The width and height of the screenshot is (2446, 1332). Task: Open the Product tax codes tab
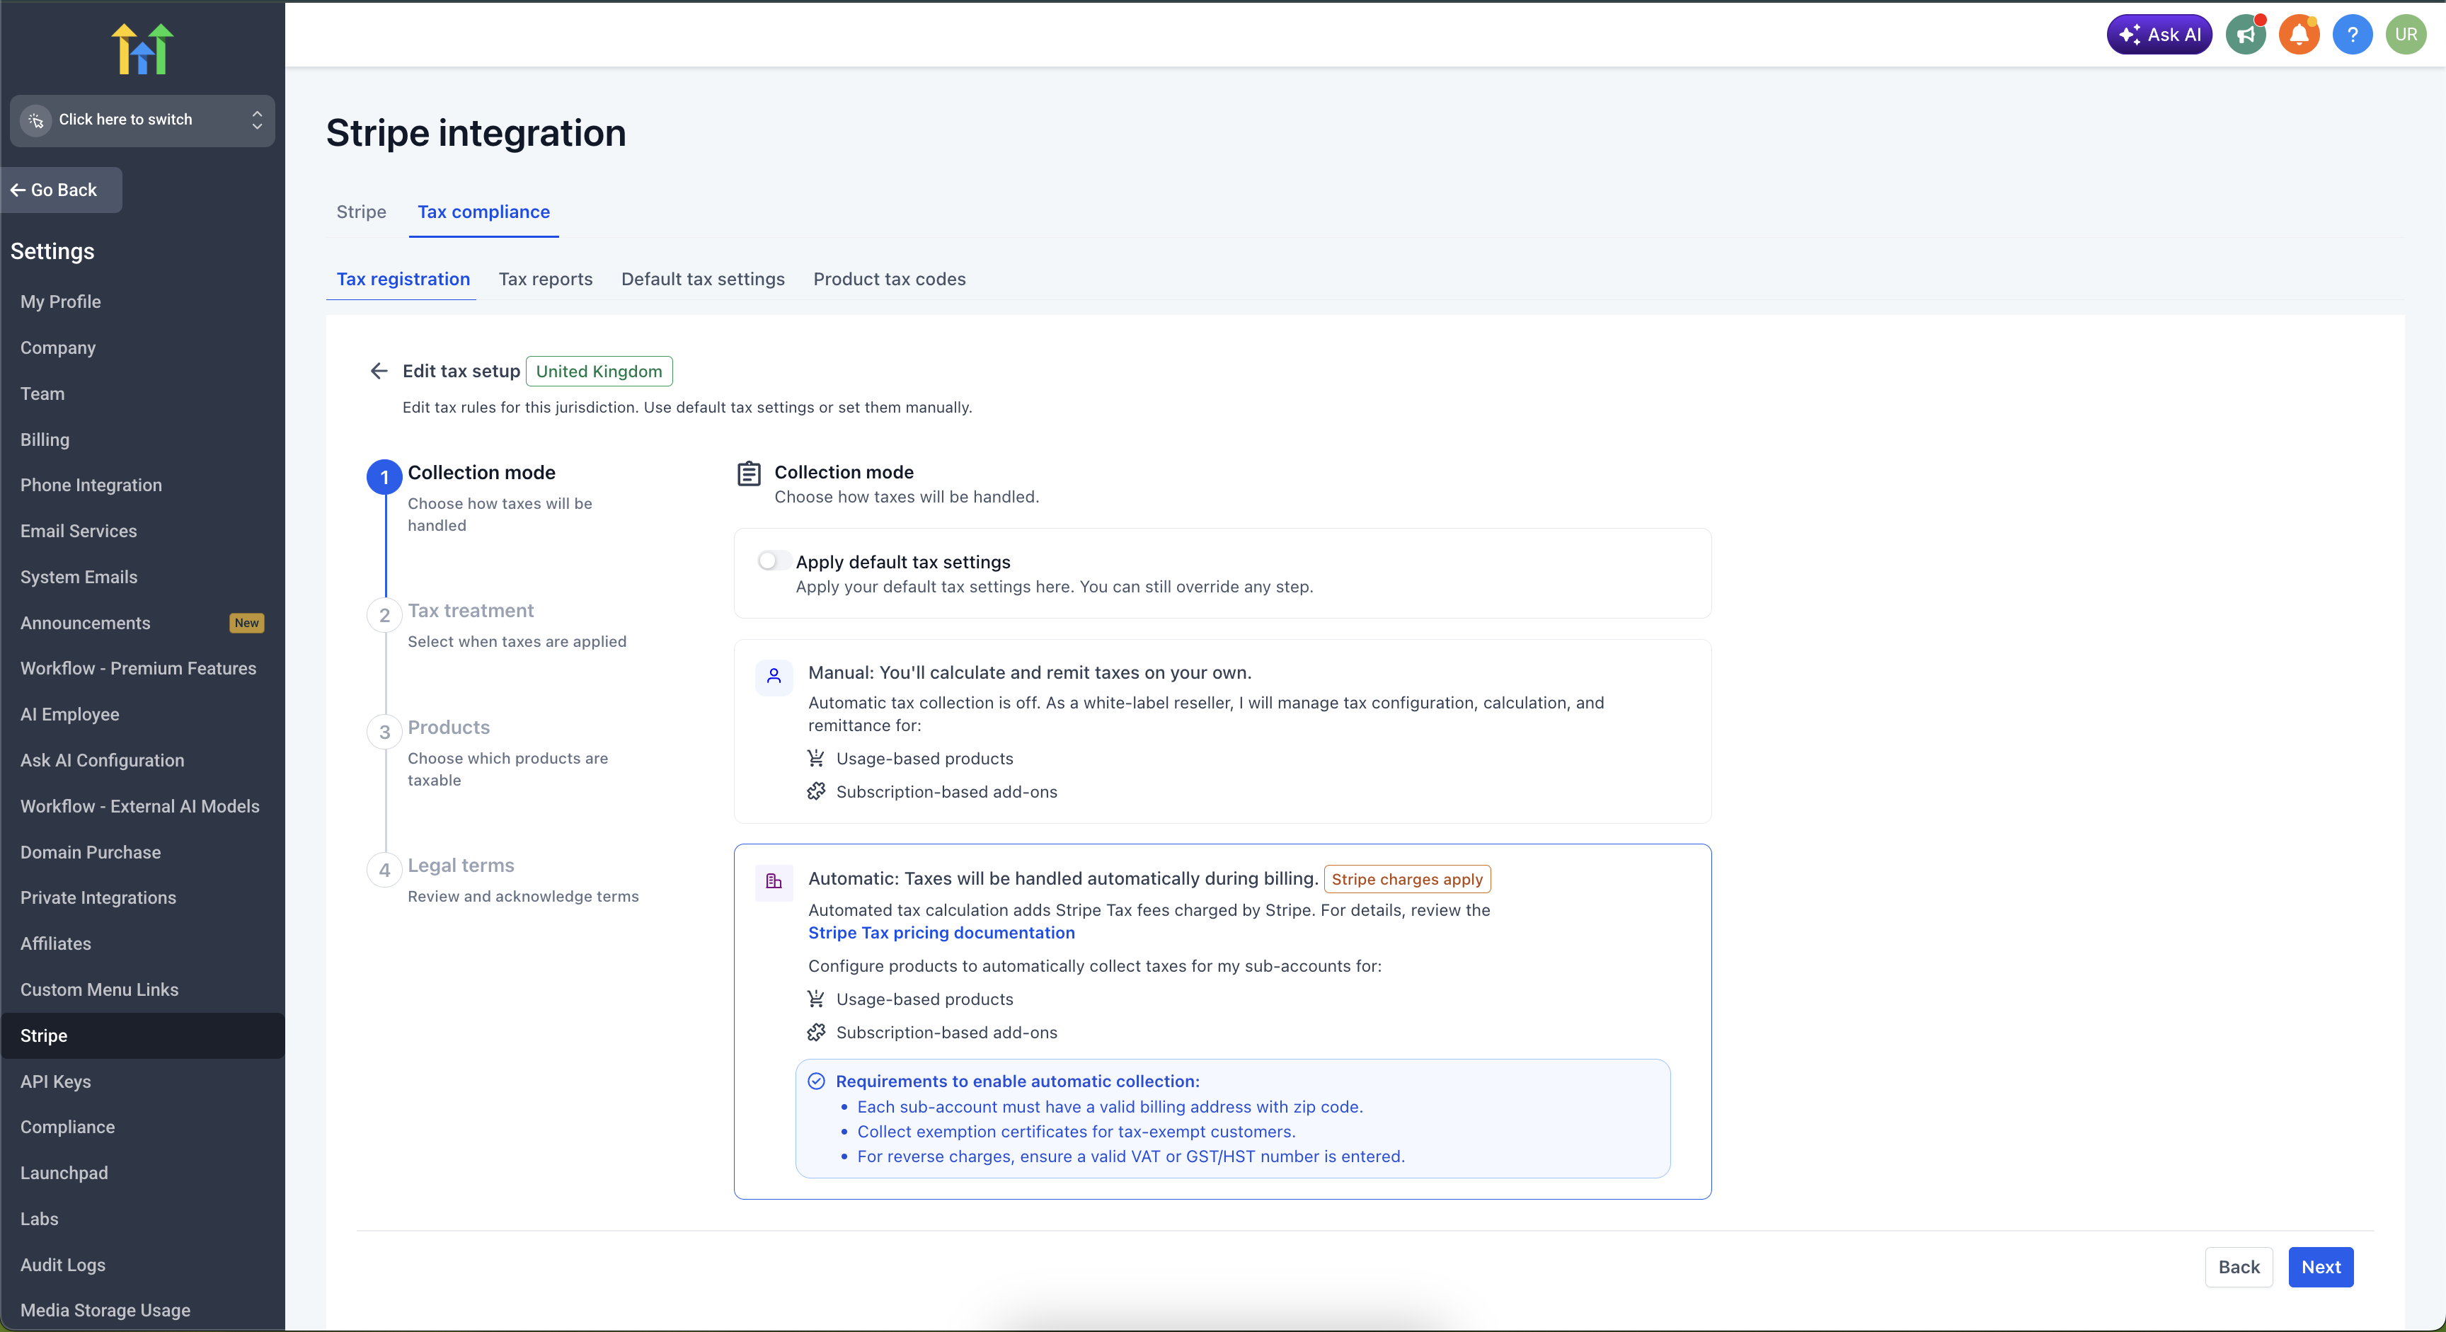click(x=889, y=279)
